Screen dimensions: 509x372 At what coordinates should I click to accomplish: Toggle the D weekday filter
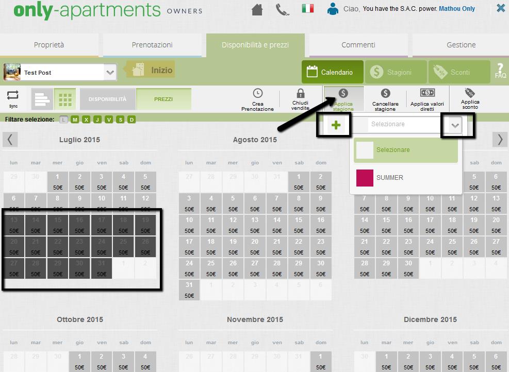[x=132, y=120]
